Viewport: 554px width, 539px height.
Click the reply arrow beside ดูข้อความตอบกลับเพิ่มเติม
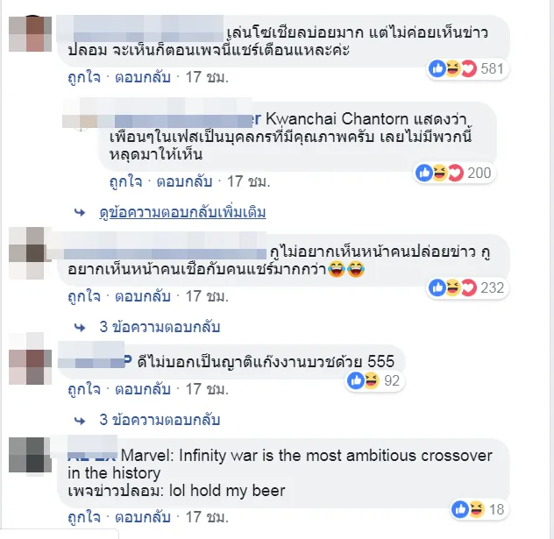point(80,213)
